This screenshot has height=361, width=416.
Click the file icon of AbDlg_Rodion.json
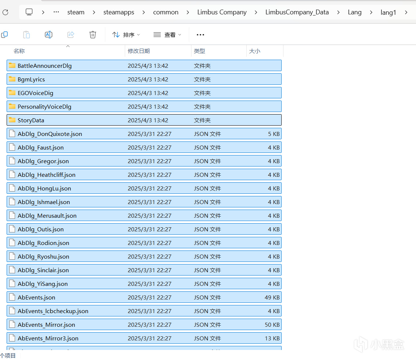pyautogui.click(x=12, y=243)
